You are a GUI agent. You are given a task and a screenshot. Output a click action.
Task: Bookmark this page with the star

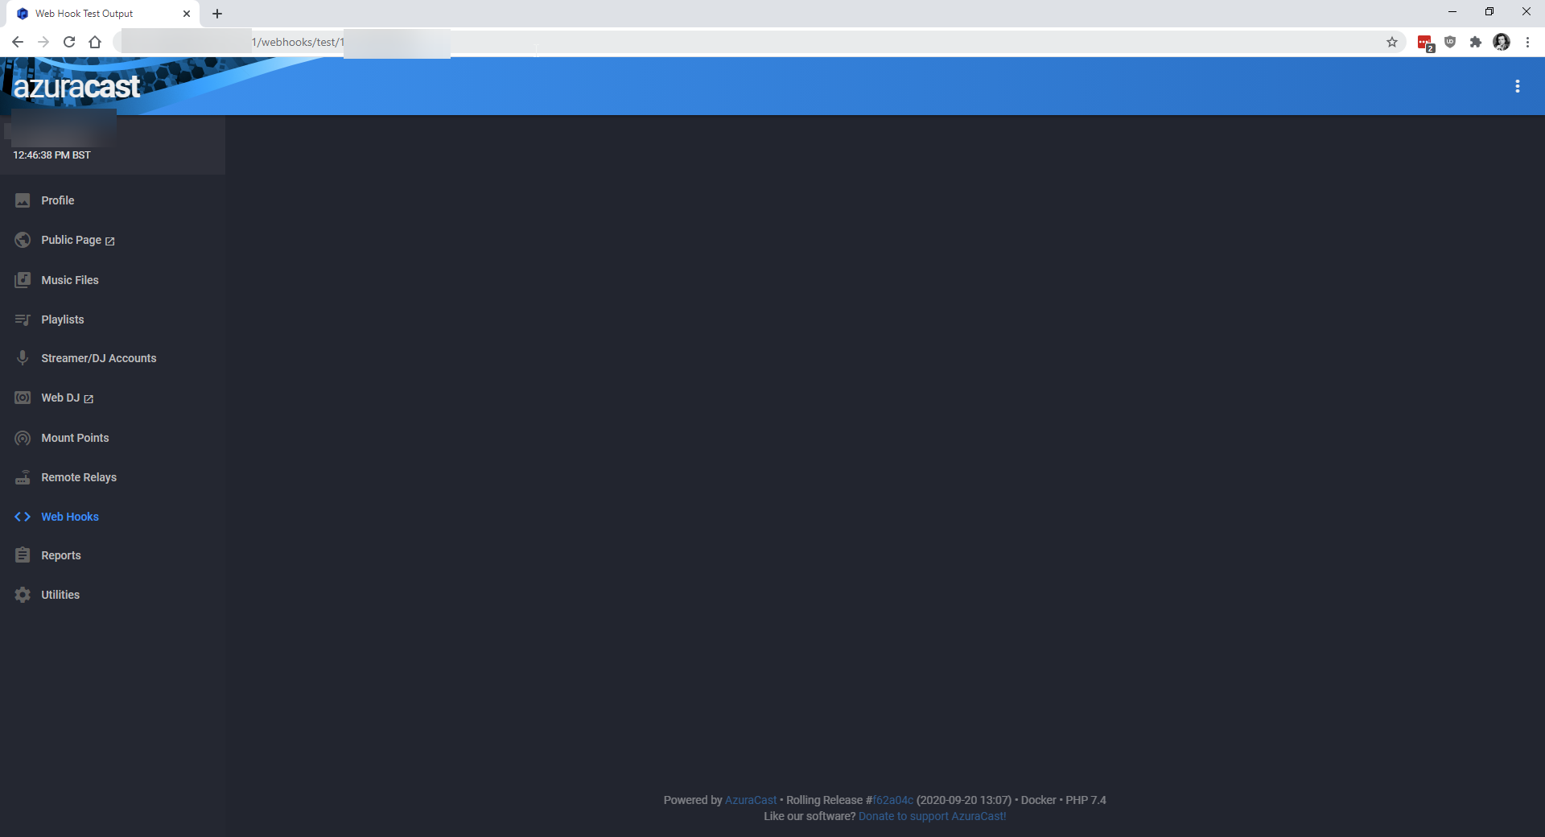coord(1391,42)
